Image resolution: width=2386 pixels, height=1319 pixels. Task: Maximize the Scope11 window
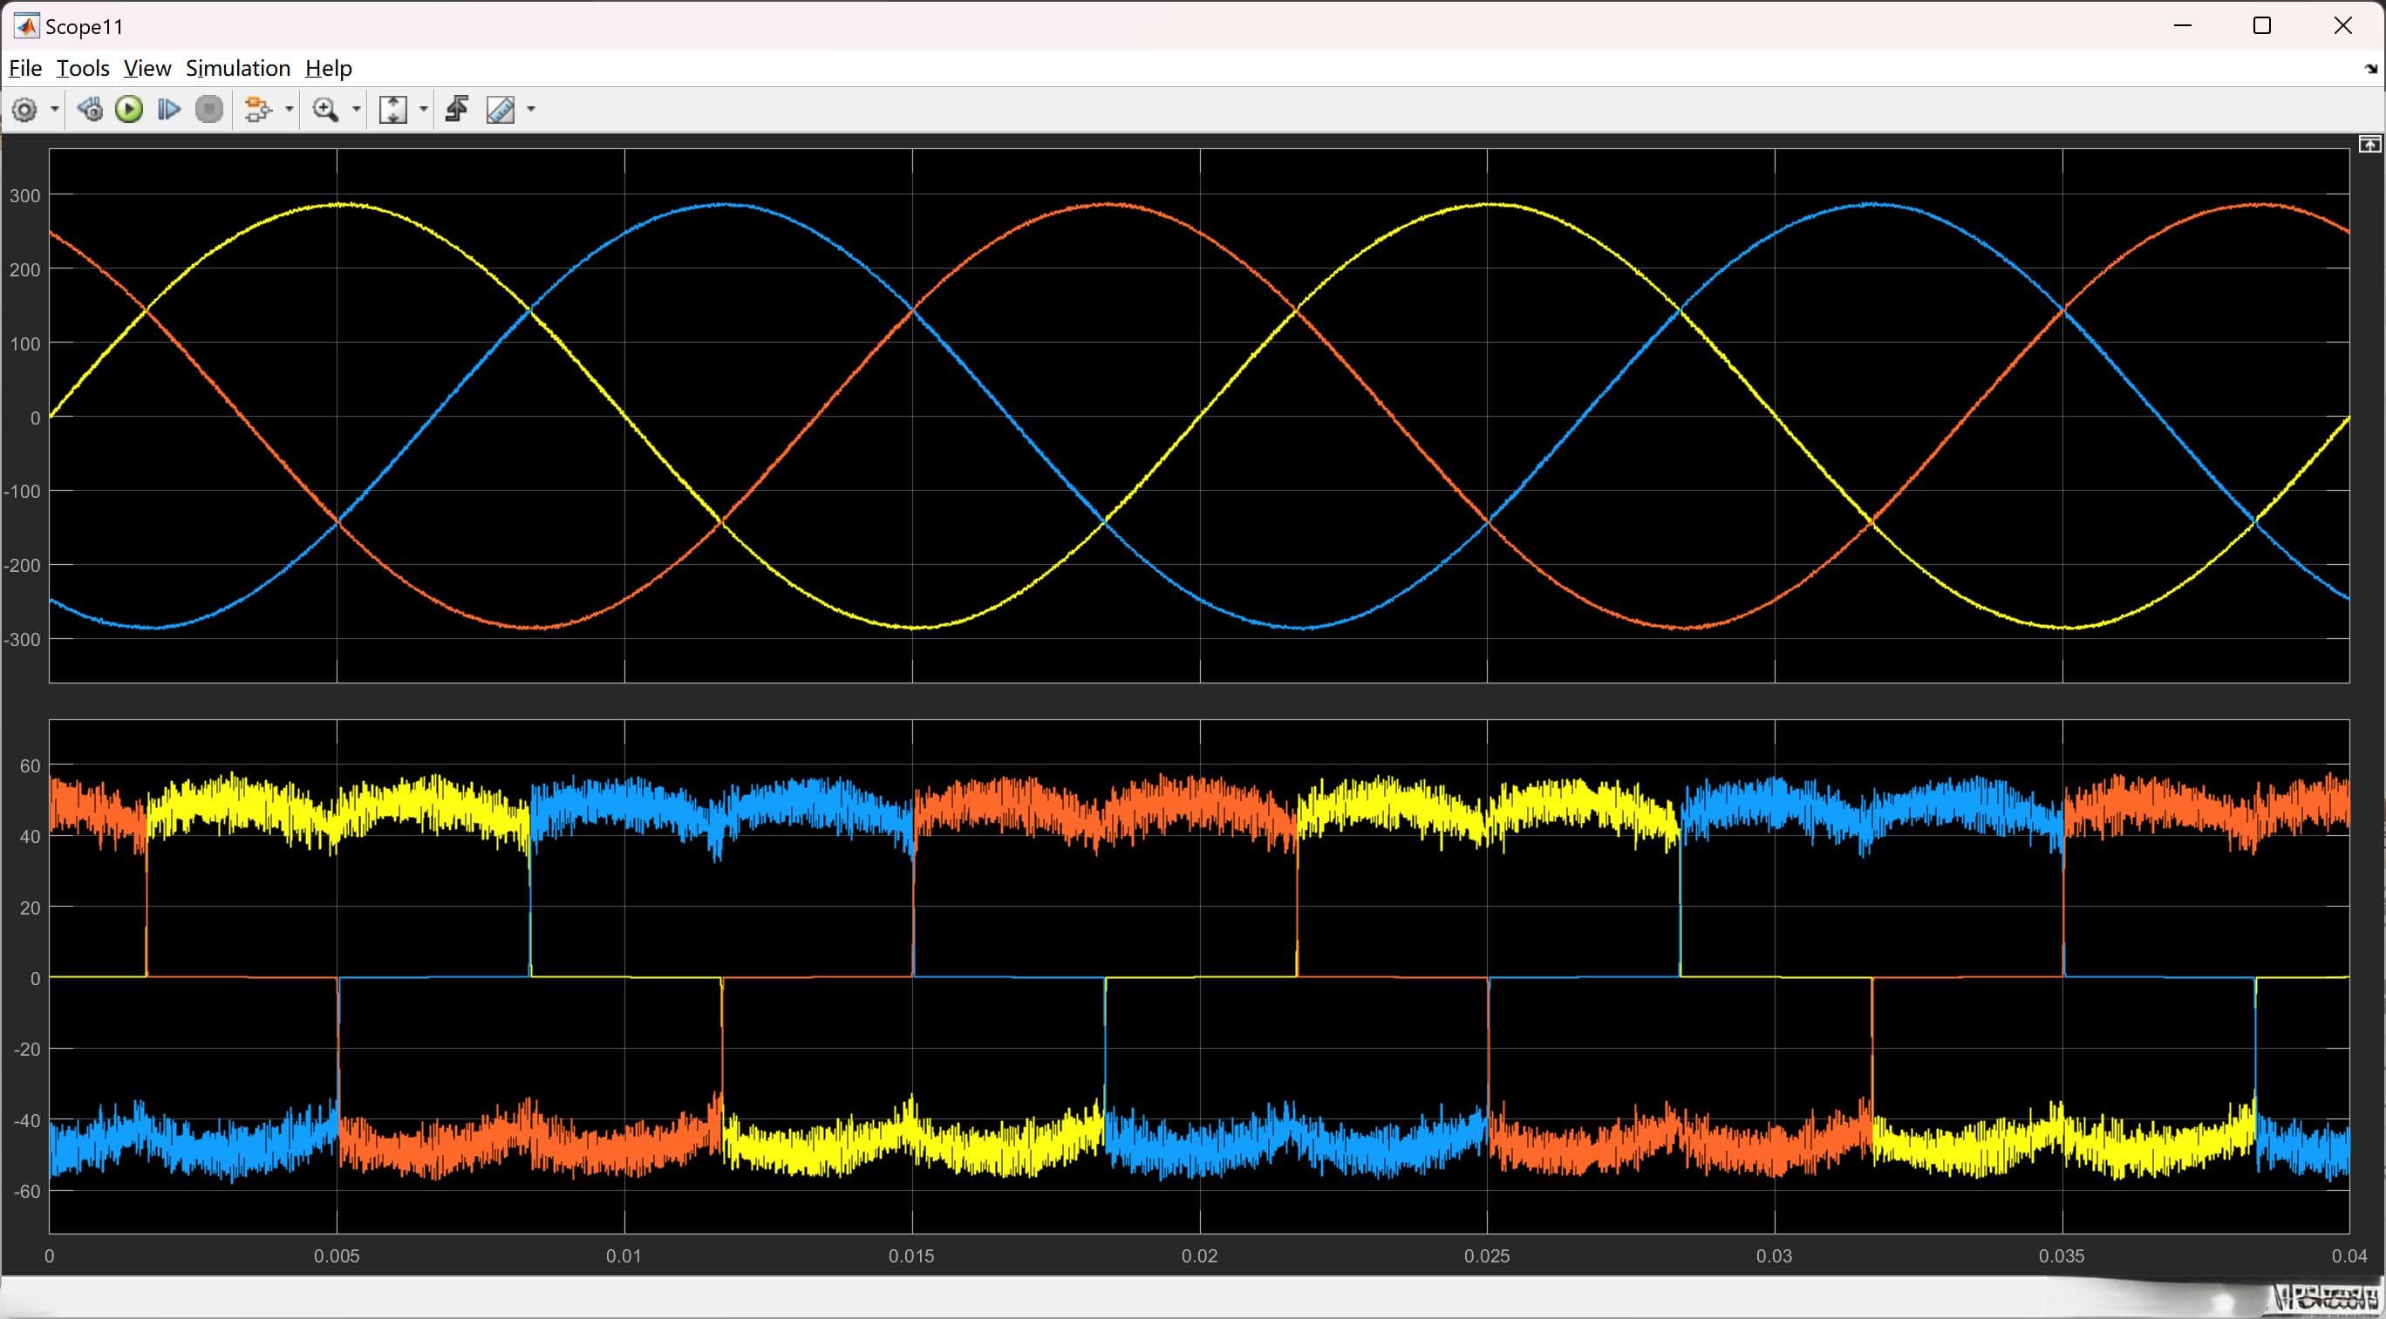pos(2262,26)
